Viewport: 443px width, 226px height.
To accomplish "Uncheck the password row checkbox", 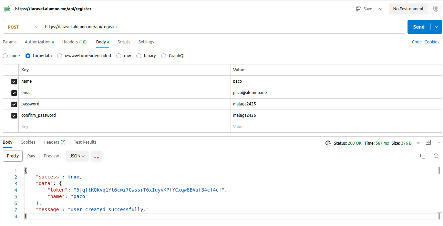I will pos(14,104).
